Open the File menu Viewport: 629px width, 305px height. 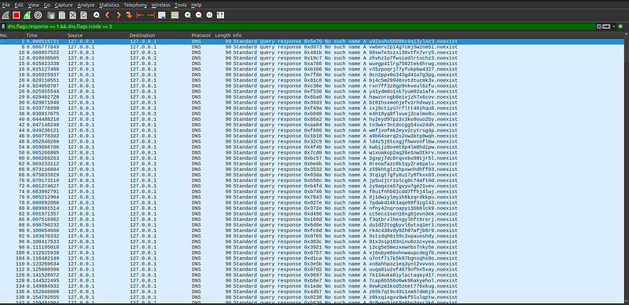coord(6,5)
